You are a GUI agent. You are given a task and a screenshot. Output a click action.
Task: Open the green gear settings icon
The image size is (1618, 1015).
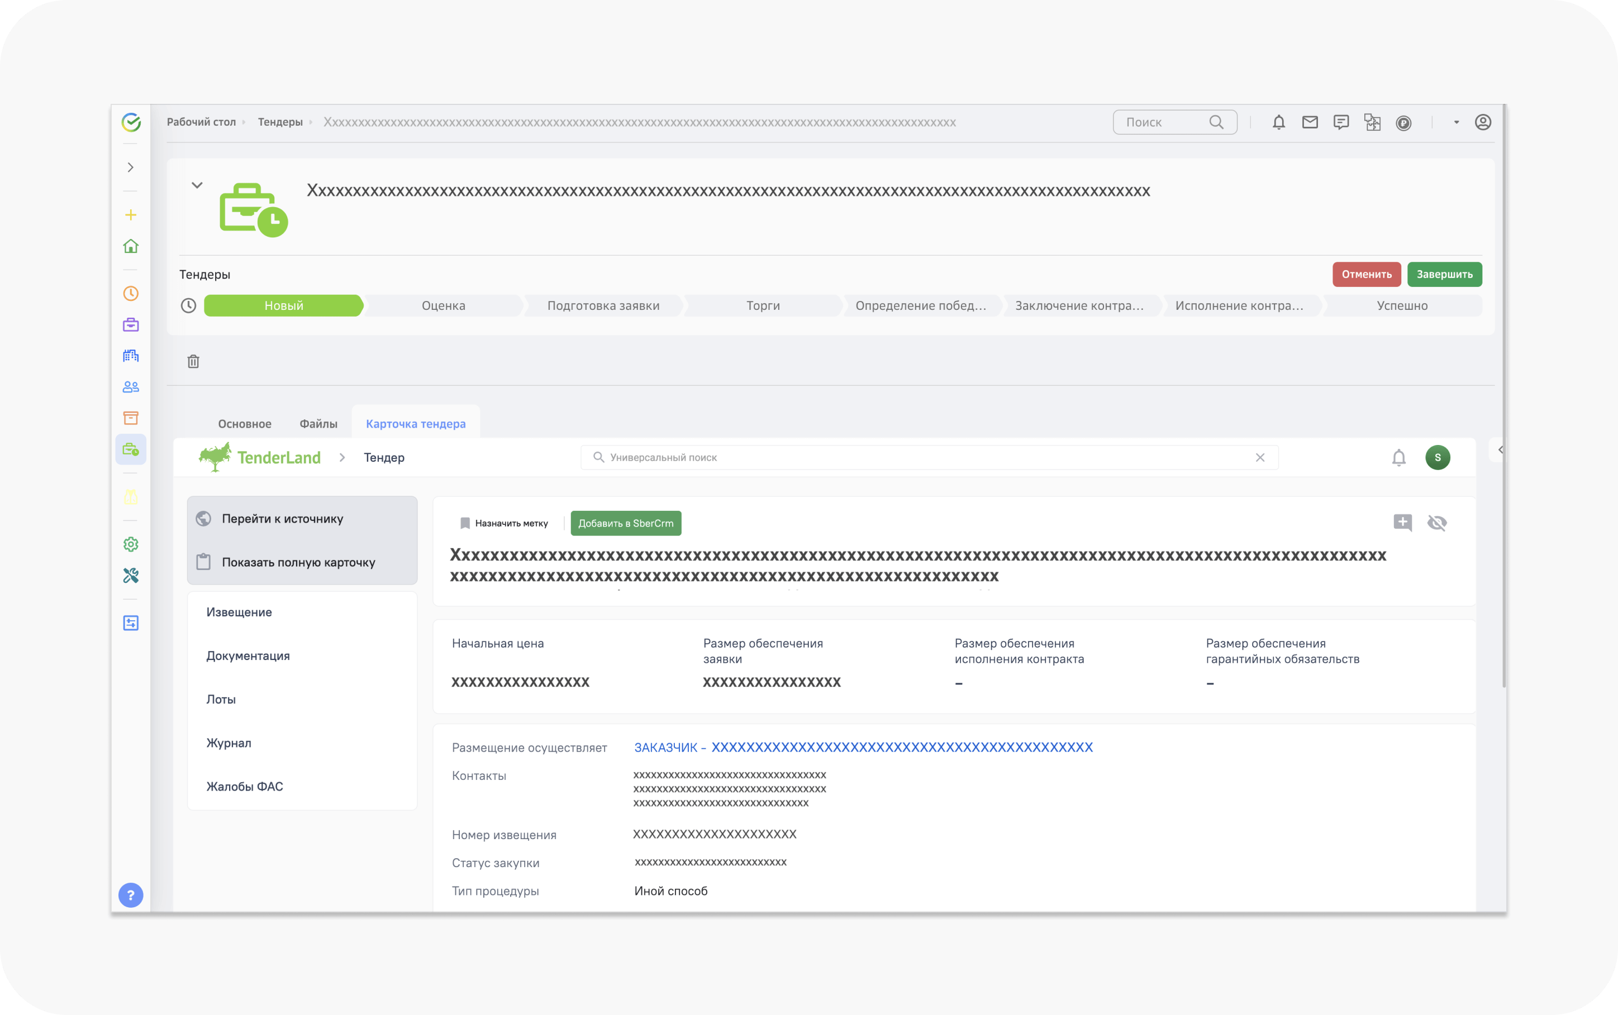point(131,544)
